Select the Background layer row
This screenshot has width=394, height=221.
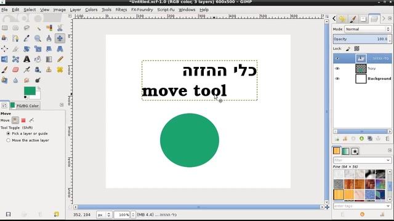[363, 79]
